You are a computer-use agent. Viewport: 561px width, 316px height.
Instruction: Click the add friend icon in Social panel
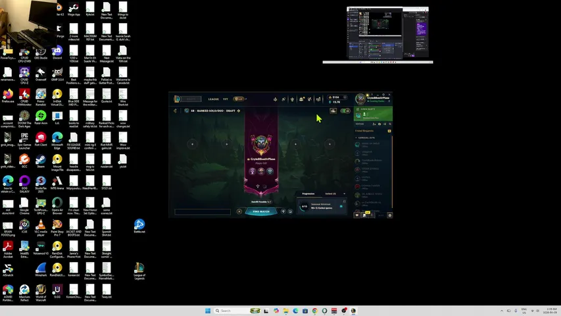point(374,124)
